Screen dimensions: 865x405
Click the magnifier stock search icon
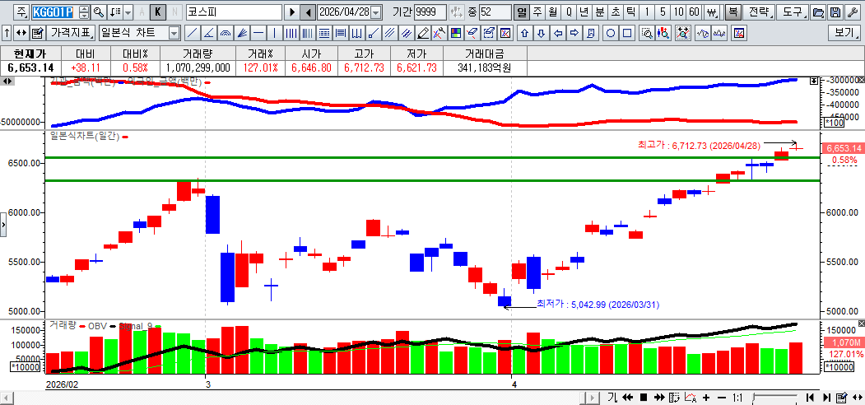click(x=99, y=12)
